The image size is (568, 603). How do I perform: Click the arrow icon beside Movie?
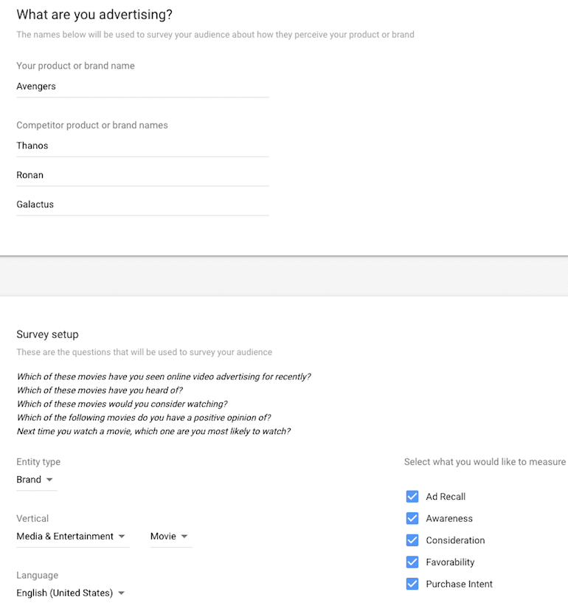[184, 537]
